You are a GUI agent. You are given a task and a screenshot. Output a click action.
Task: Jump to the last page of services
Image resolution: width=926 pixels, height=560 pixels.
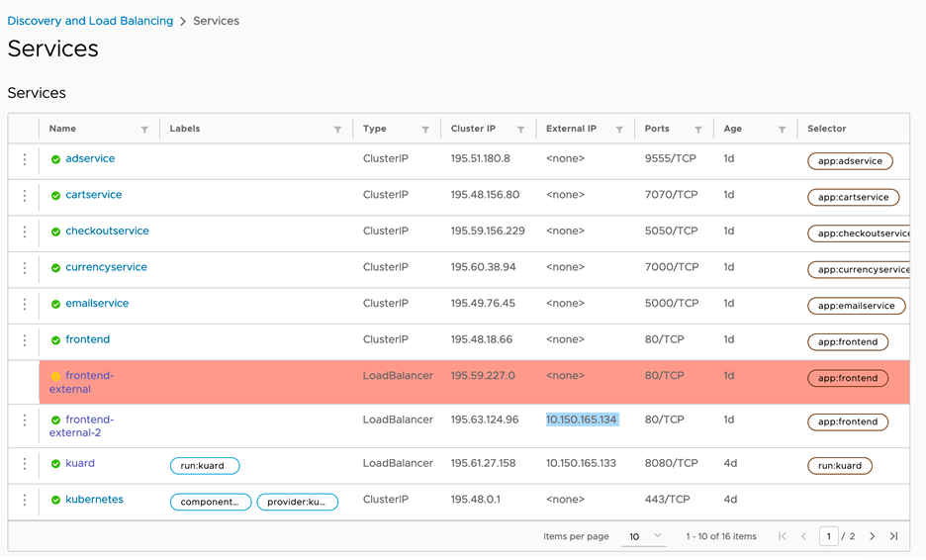click(893, 536)
